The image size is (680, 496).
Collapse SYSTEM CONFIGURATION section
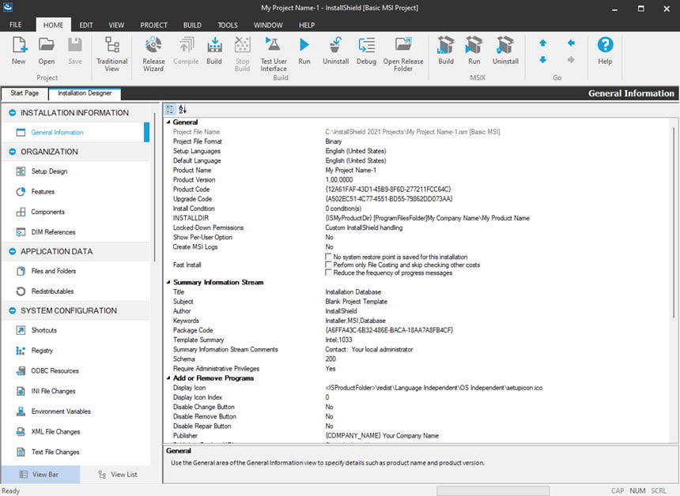[x=12, y=310]
